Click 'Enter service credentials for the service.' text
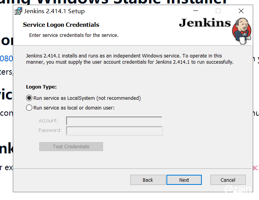Image resolution: width=259 pixels, height=200 pixels. 73,35
